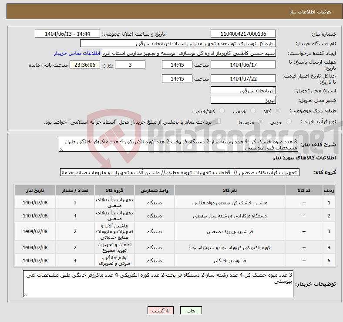Select row فر توستر خانگی
Image resolution: width=343 pixels, height=322 pixels.
[175, 261]
